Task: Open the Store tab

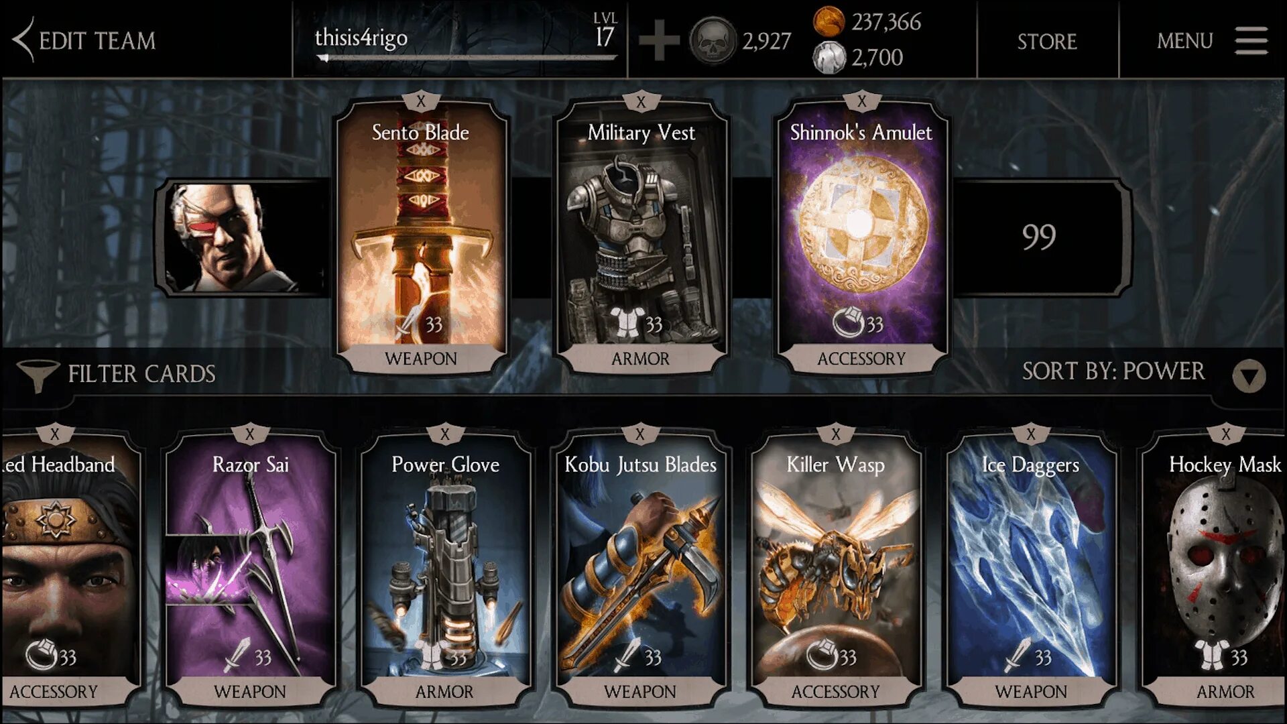Action: [x=1047, y=42]
